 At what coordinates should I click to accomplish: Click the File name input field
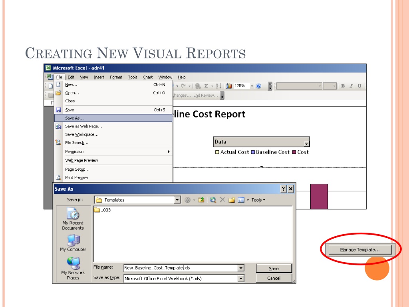coord(181,268)
